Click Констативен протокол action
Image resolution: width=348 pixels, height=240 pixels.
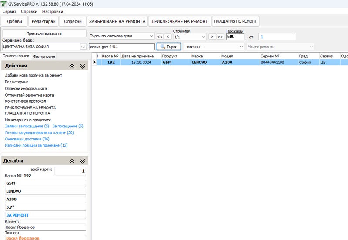(x=25, y=101)
